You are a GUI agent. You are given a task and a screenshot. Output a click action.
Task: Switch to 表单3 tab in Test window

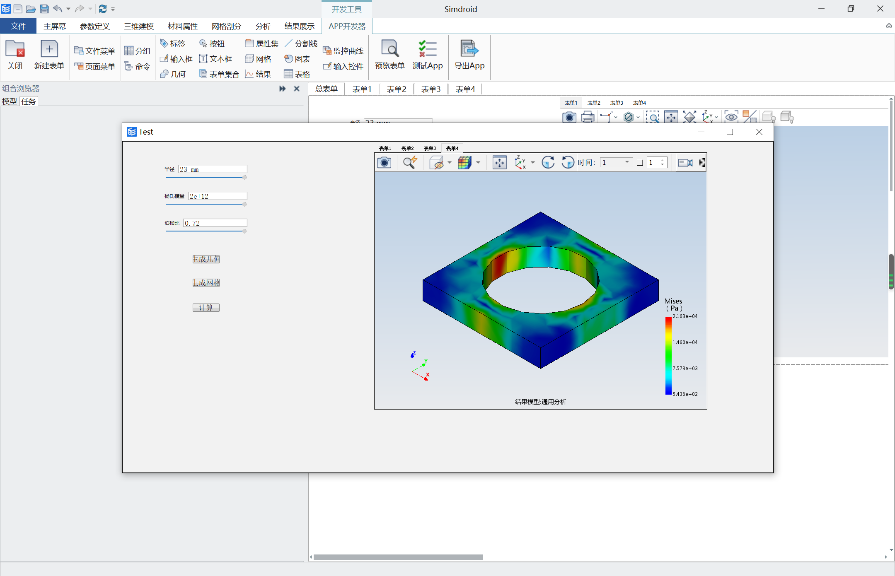[430, 148]
